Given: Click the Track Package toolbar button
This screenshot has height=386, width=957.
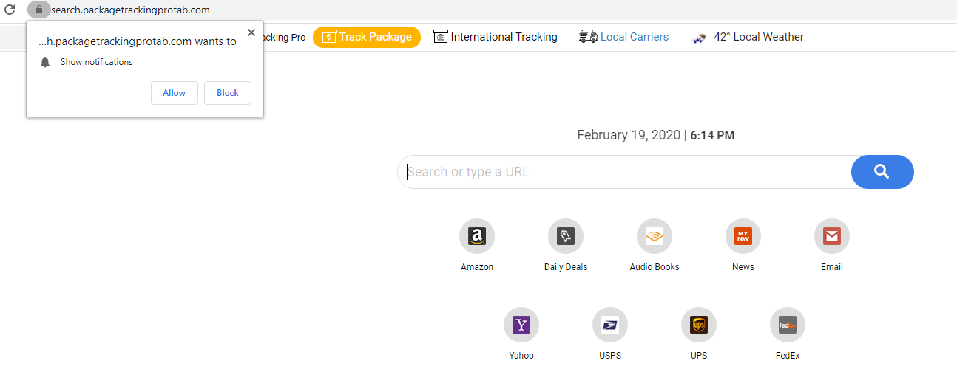Looking at the screenshot, I should point(367,37).
